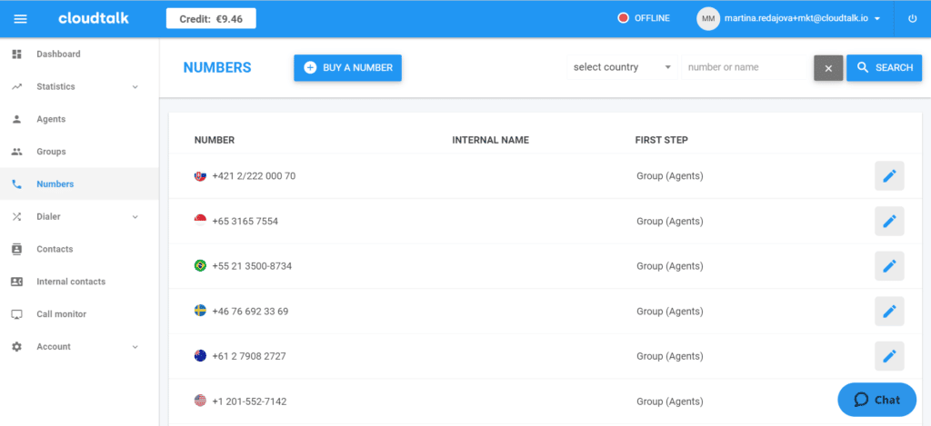
Task: Open Internal contacts in sidebar
Action: pyautogui.click(x=70, y=282)
